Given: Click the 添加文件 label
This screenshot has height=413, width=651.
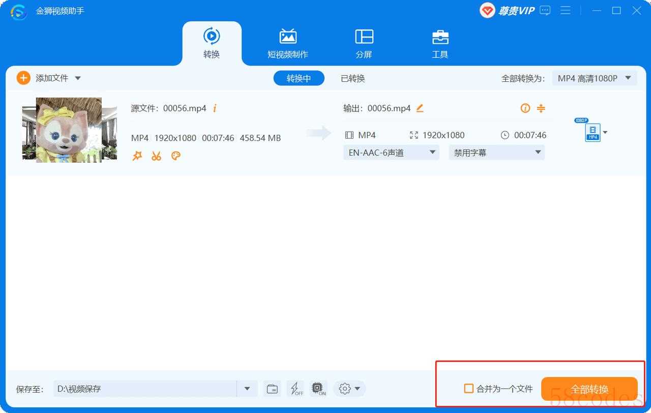Looking at the screenshot, I should [x=52, y=78].
